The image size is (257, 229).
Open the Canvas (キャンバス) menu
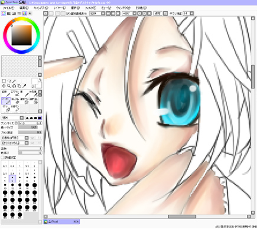click(x=41, y=8)
